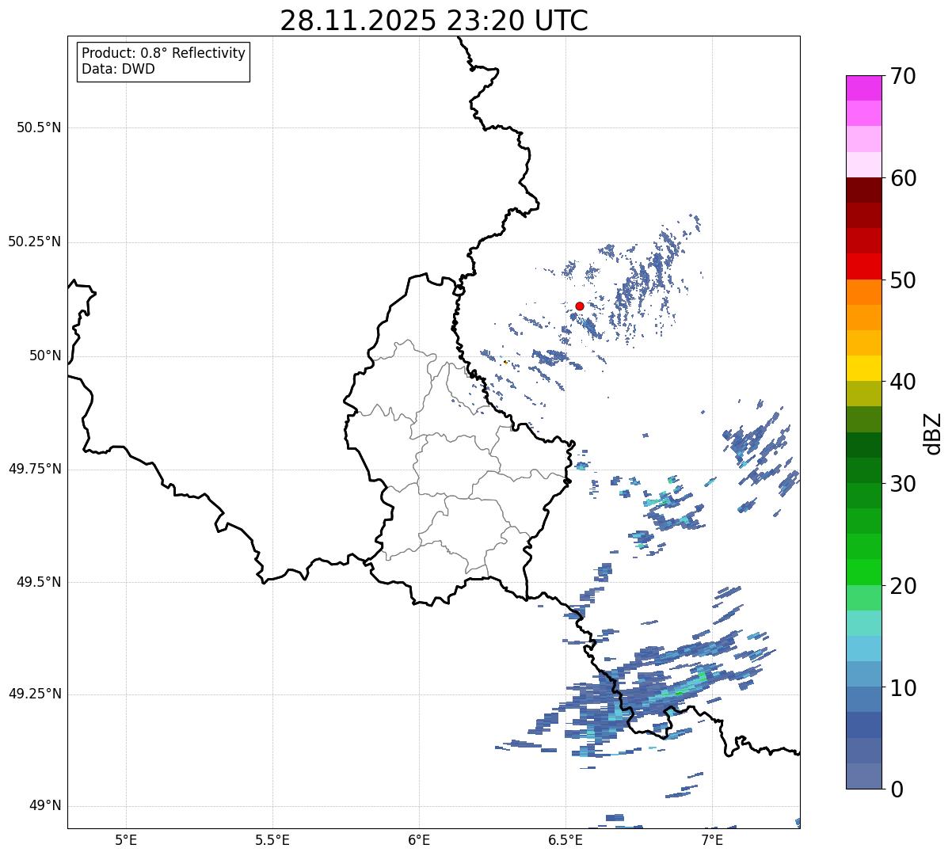Click the colorbar tick label 60

point(903,178)
